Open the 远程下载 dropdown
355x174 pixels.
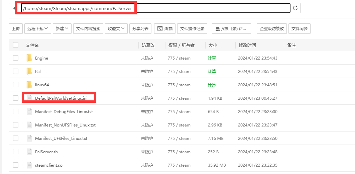[37, 28]
